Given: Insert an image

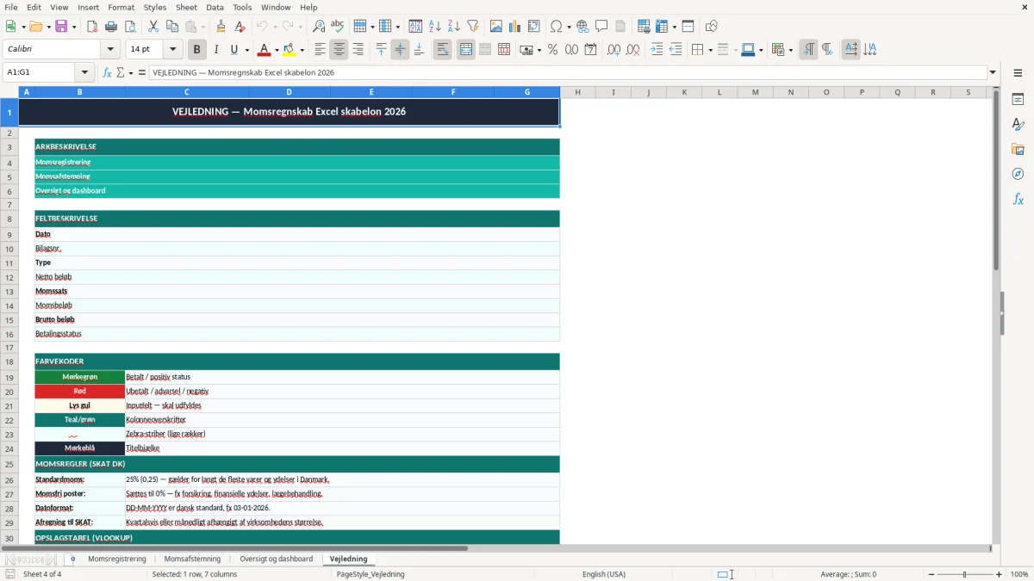Looking at the screenshot, I should click(x=496, y=27).
